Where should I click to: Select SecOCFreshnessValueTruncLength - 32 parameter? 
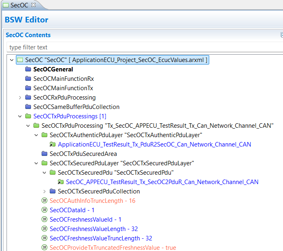(x=101, y=238)
